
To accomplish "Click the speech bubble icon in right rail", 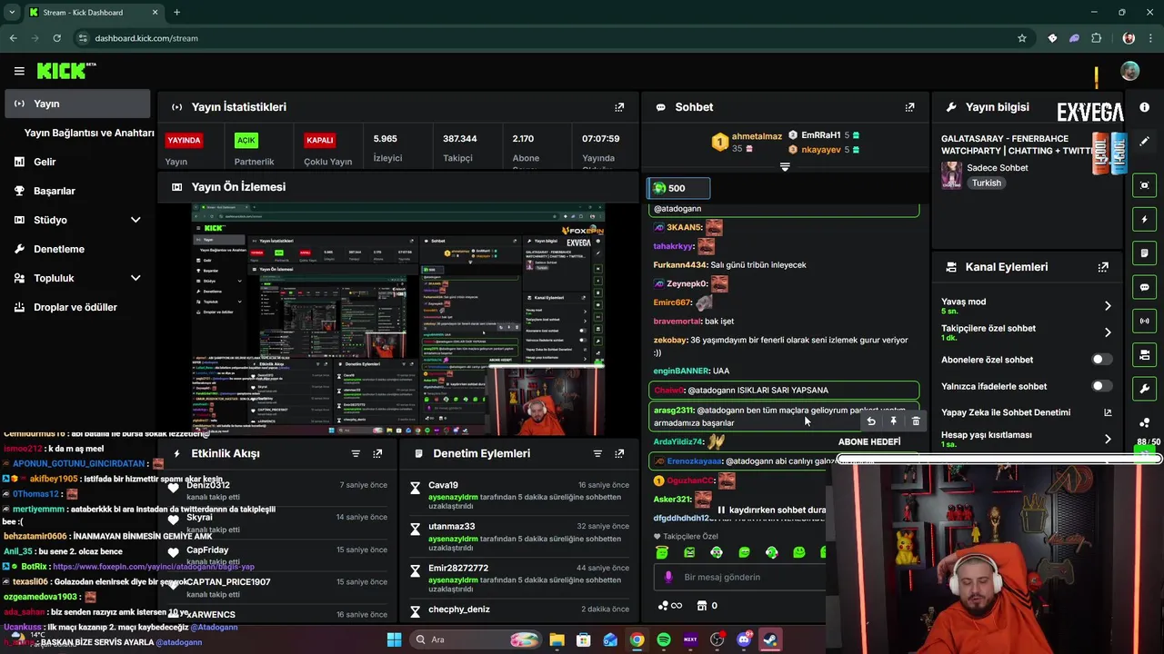I will pyautogui.click(x=1144, y=287).
